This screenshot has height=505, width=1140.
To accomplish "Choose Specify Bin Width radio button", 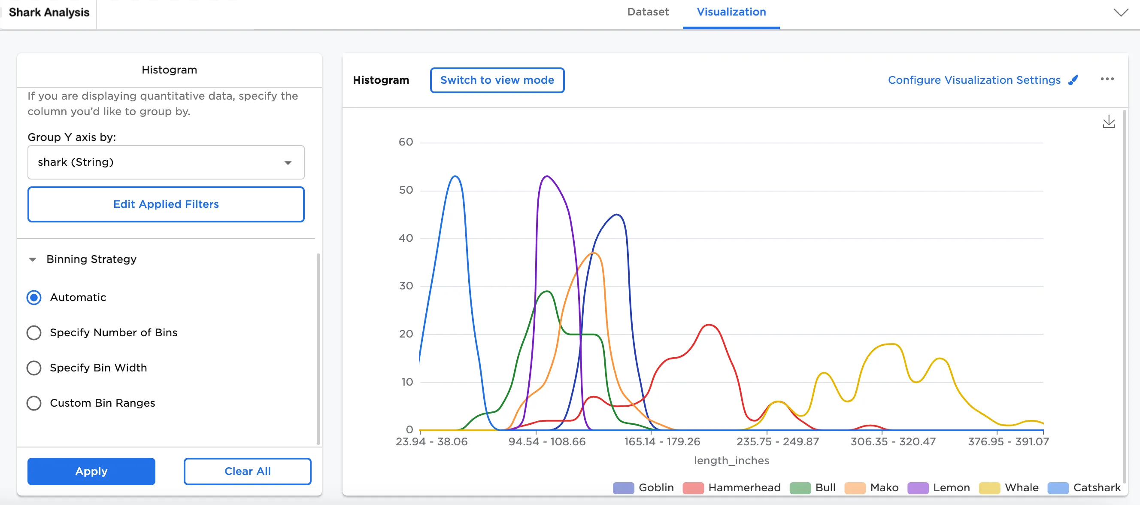I will tap(34, 368).
